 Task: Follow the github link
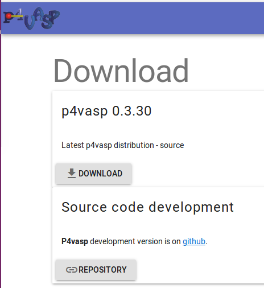click(194, 241)
